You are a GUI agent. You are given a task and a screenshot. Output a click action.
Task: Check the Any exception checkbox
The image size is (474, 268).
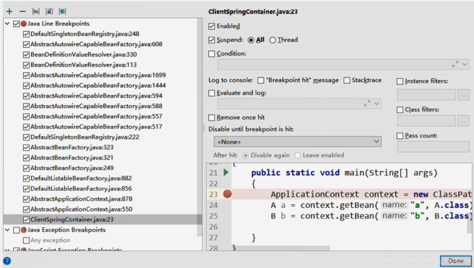pos(26,241)
